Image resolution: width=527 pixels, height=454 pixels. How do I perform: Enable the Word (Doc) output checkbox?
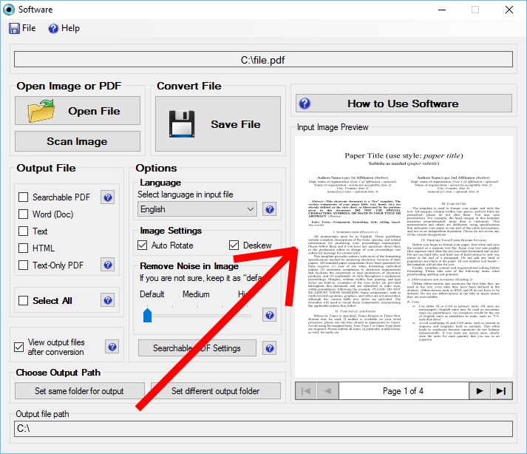(23, 214)
